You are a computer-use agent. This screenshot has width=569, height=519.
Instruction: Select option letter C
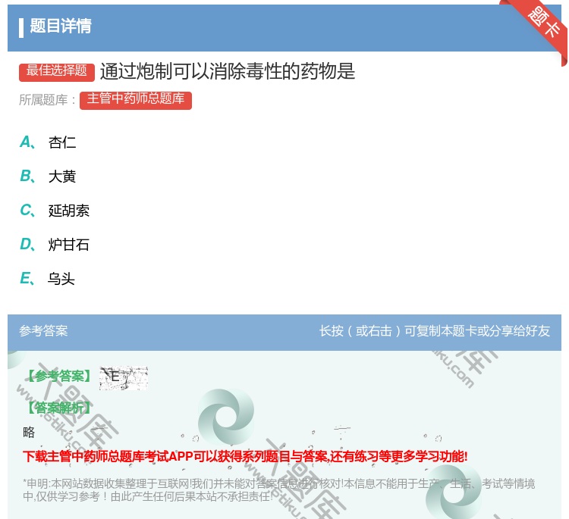coord(27,211)
